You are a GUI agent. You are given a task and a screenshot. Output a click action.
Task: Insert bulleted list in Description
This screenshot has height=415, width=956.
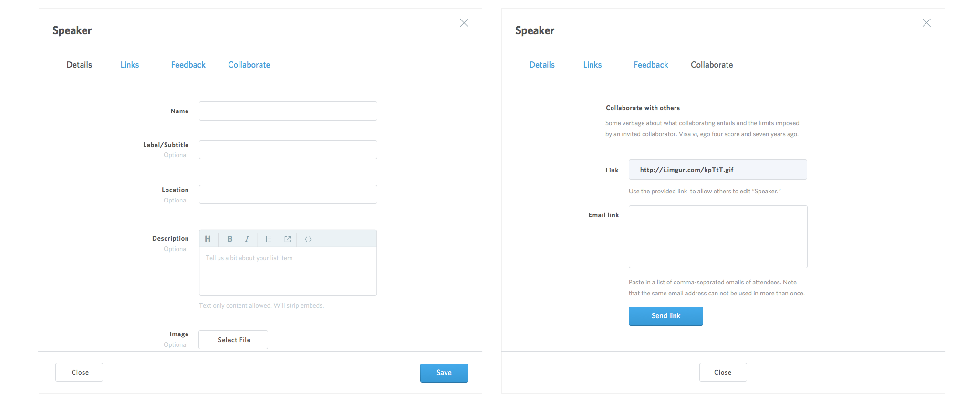pyautogui.click(x=269, y=239)
